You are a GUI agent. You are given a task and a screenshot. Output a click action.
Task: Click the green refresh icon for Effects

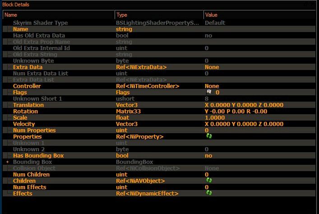209,193
